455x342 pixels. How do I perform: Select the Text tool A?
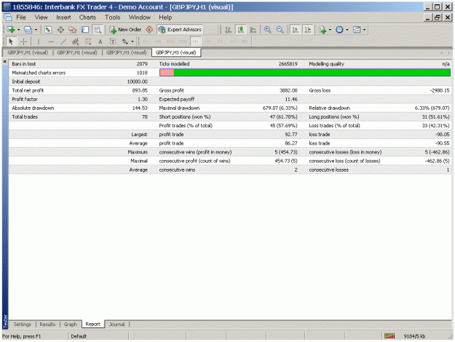[x=100, y=41]
